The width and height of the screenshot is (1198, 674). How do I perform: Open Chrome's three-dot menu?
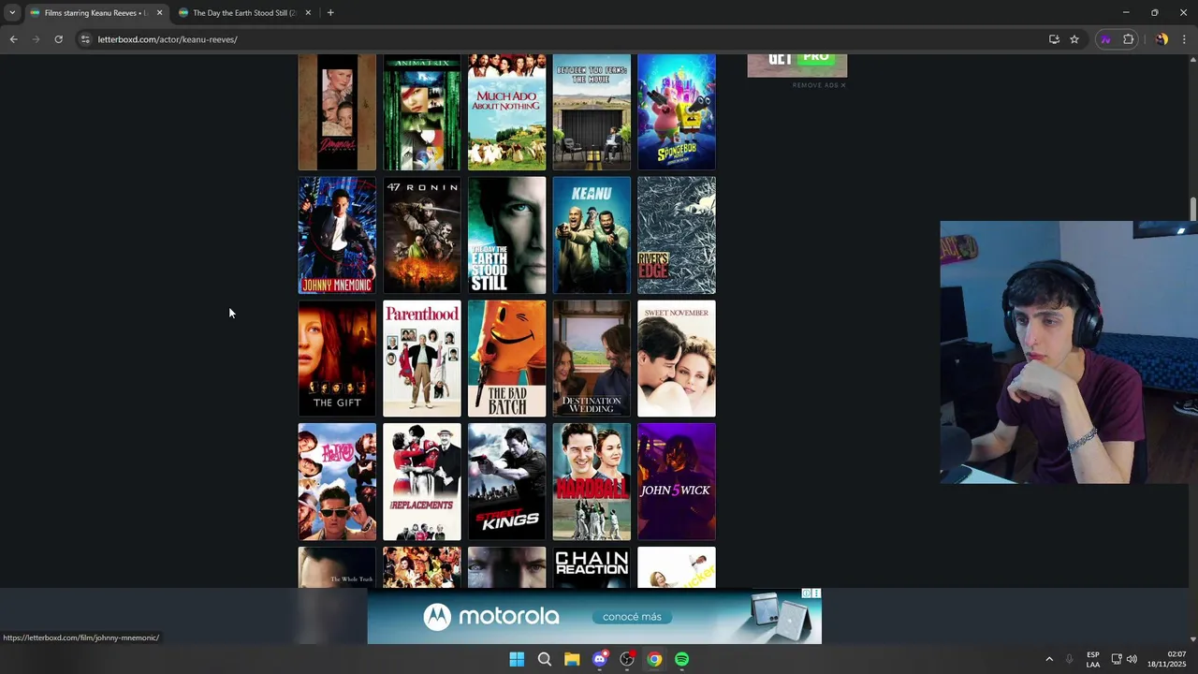(x=1184, y=39)
